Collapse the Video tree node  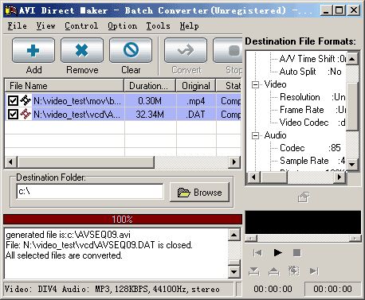(255, 84)
